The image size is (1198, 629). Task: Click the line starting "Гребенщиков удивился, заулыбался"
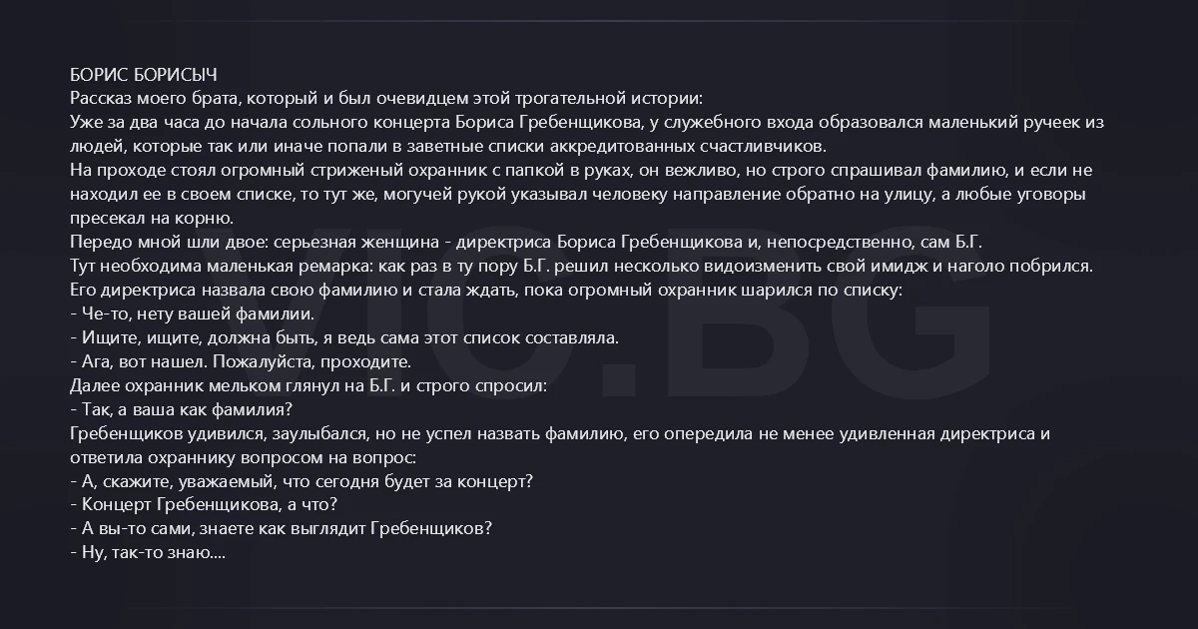(561, 434)
